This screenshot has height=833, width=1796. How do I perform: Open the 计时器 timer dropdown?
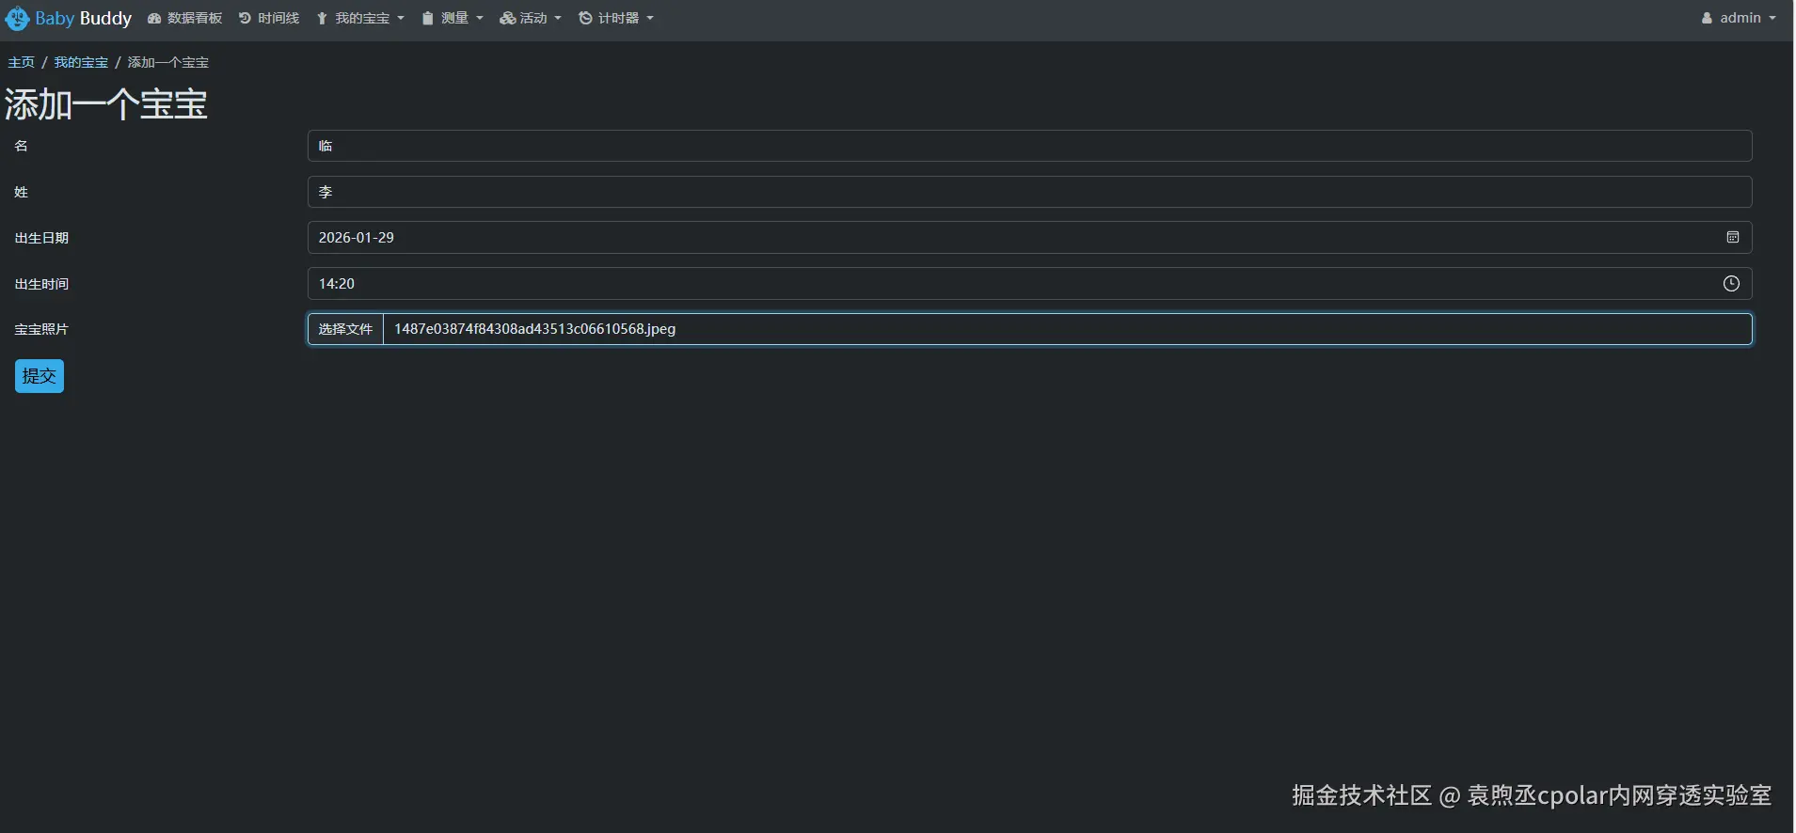(616, 19)
